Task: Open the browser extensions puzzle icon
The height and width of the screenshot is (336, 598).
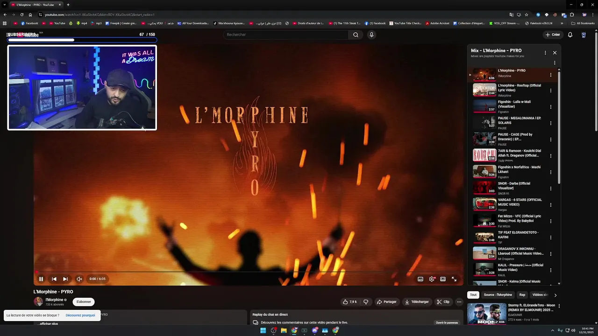Action: [x=572, y=14]
